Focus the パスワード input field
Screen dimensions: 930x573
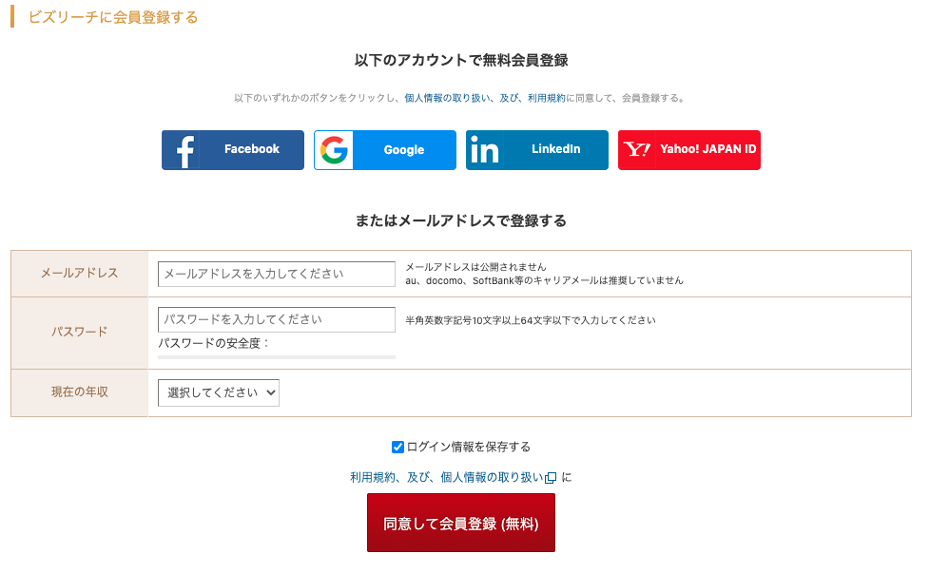(x=277, y=319)
